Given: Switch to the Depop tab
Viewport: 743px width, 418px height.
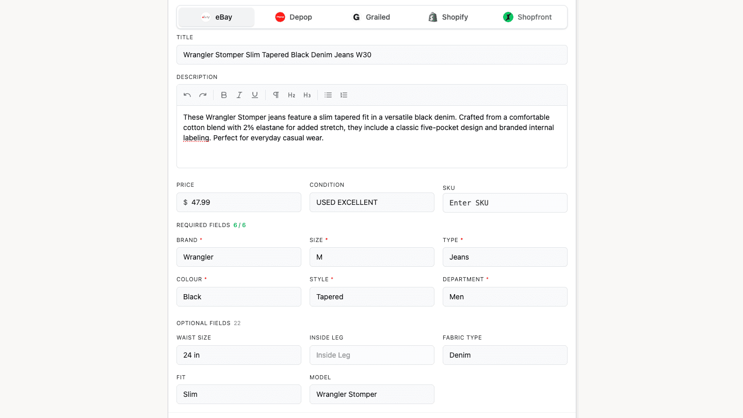Looking at the screenshot, I should pos(294,17).
